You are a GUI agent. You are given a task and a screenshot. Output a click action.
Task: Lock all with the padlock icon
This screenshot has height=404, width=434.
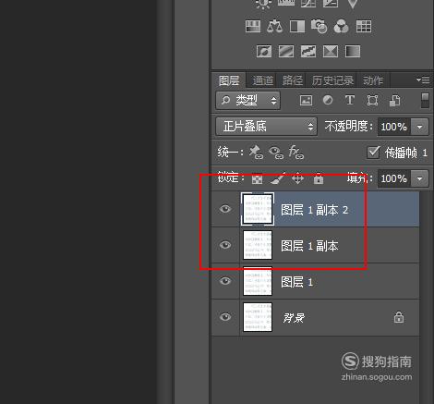point(319,178)
